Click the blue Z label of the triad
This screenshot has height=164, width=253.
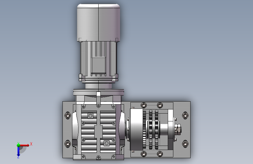18,157
